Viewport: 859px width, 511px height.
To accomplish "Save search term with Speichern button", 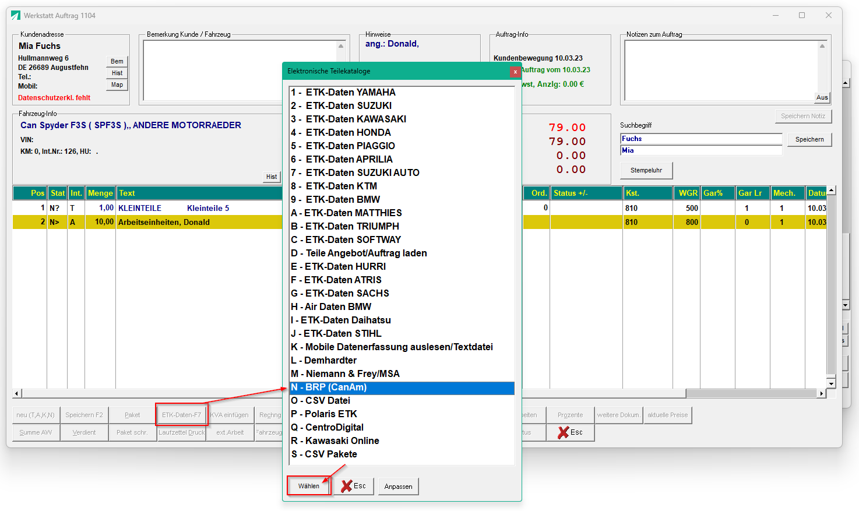I will click(809, 139).
